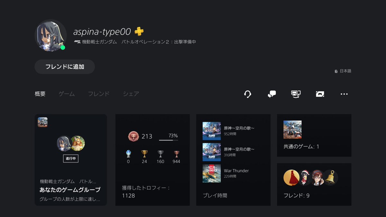Open the message chat bubbles icon
Viewport: 386px width, 217px height.
(272, 94)
